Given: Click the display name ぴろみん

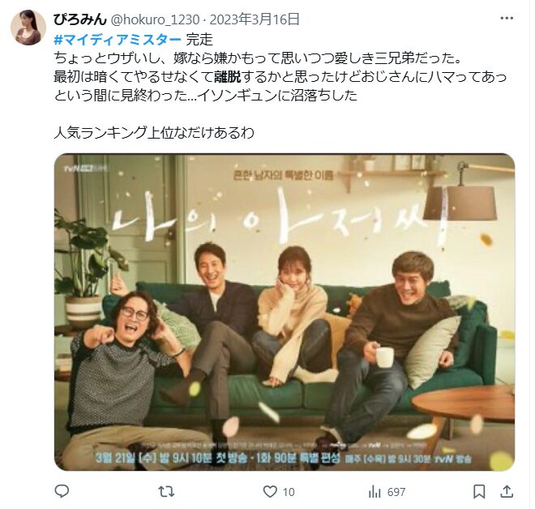Looking at the screenshot, I should point(80,19).
